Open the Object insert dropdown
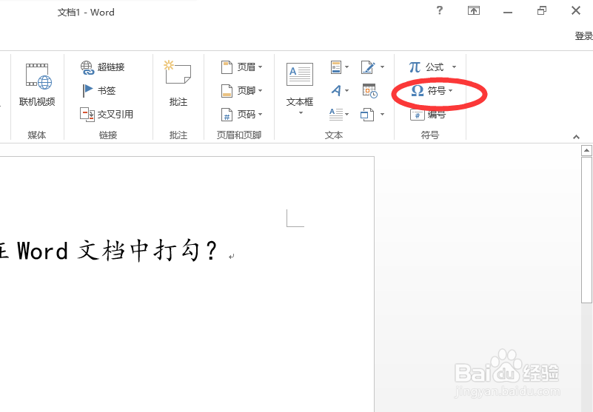 (372, 114)
